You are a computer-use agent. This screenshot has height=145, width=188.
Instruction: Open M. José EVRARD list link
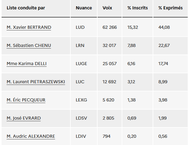pos(24,118)
